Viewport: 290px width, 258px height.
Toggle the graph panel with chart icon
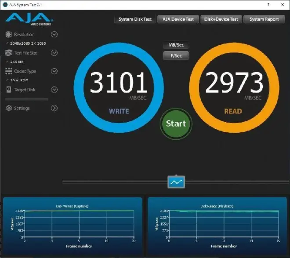click(176, 182)
